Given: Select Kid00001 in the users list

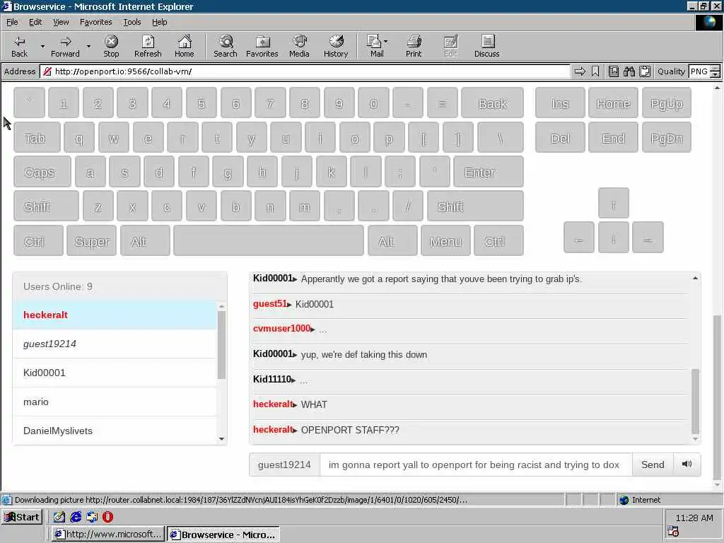Looking at the screenshot, I should [x=115, y=373].
